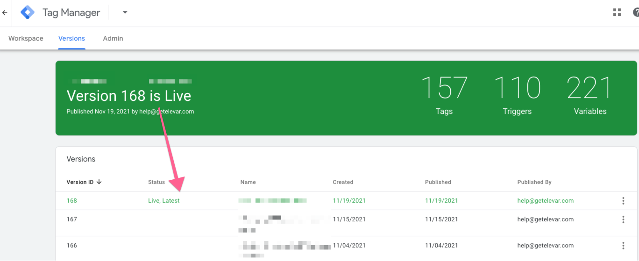Open more actions menu for version 168
This screenshot has height=261, width=639.
pos(623,201)
